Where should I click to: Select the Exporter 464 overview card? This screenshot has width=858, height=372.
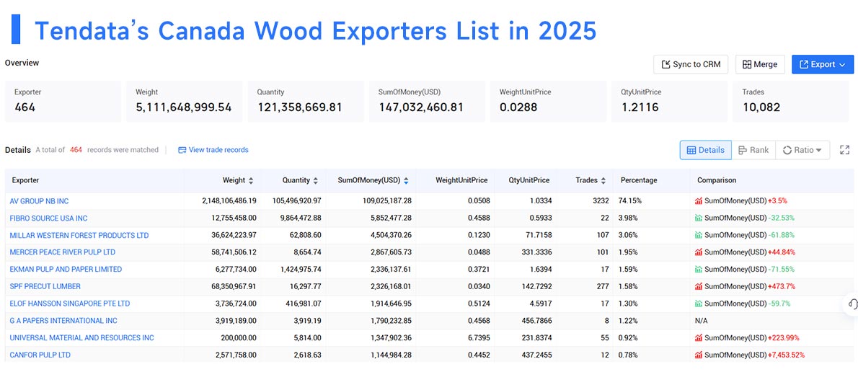coord(63,101)
